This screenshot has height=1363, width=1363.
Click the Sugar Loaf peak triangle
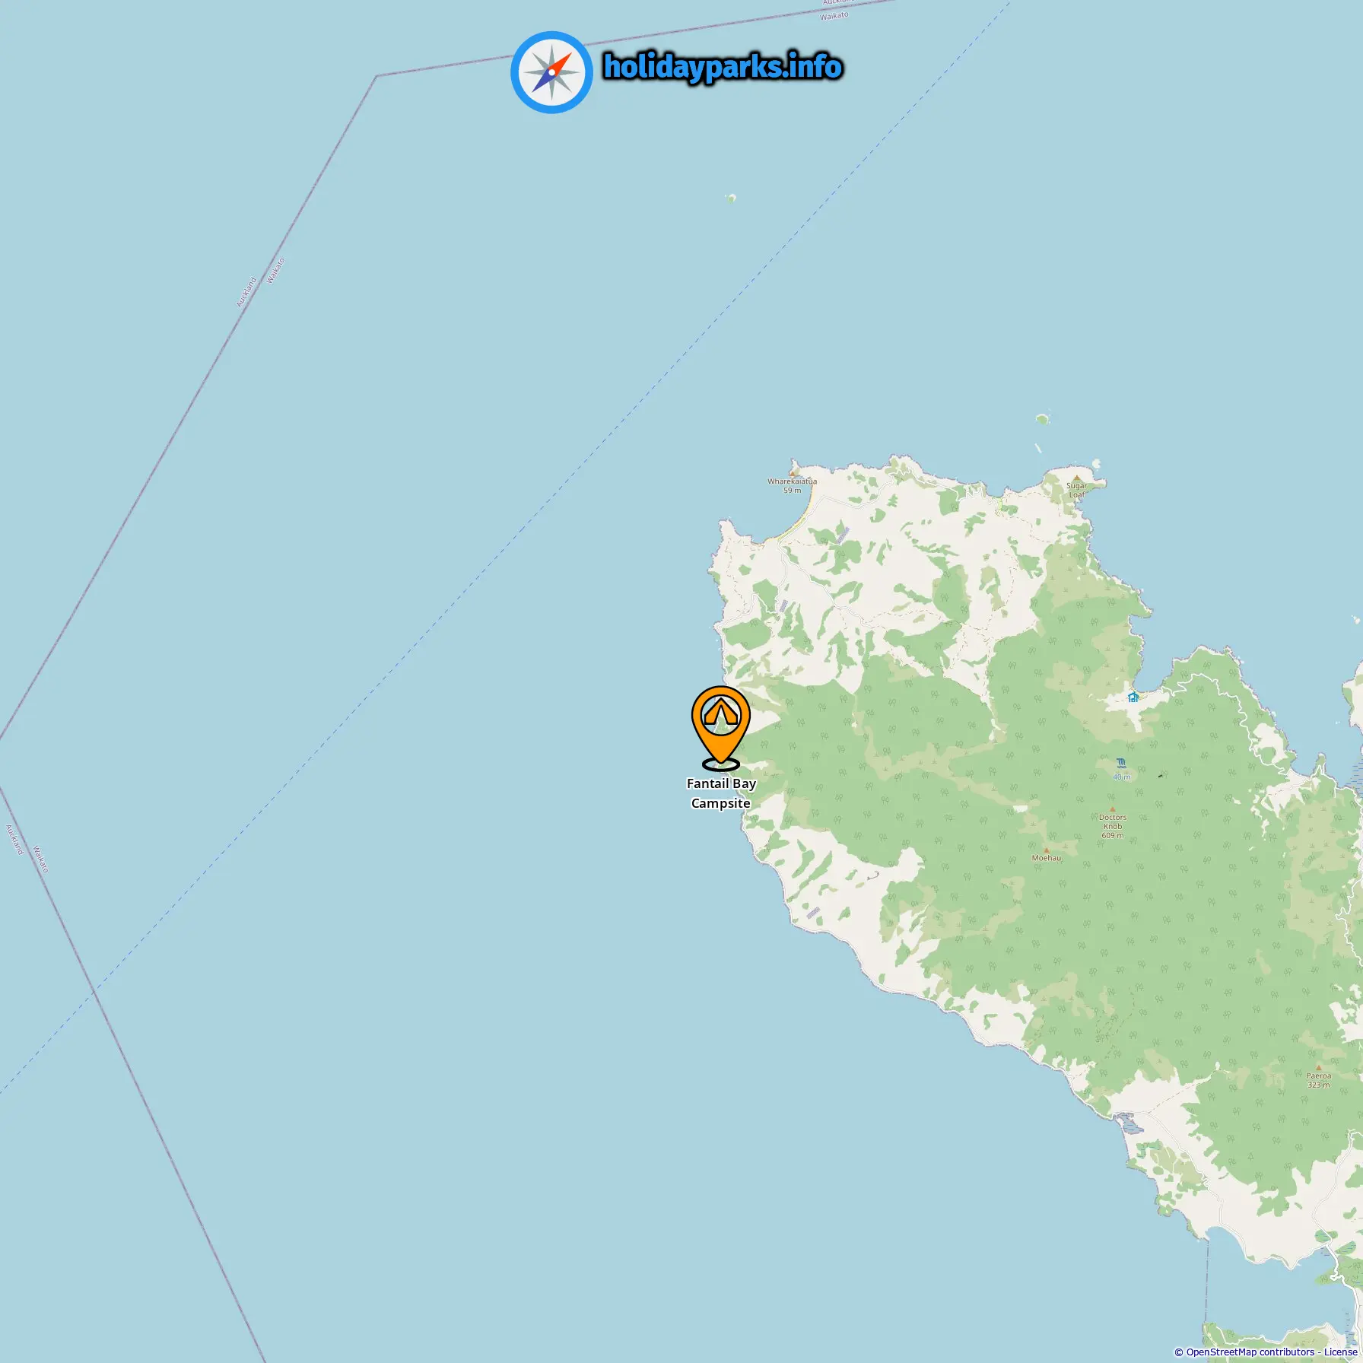(x=1076, y=478)
